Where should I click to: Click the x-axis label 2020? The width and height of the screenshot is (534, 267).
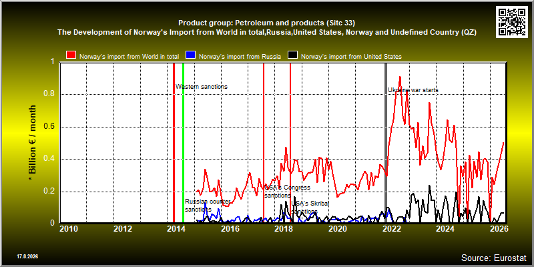click(338, 228)
